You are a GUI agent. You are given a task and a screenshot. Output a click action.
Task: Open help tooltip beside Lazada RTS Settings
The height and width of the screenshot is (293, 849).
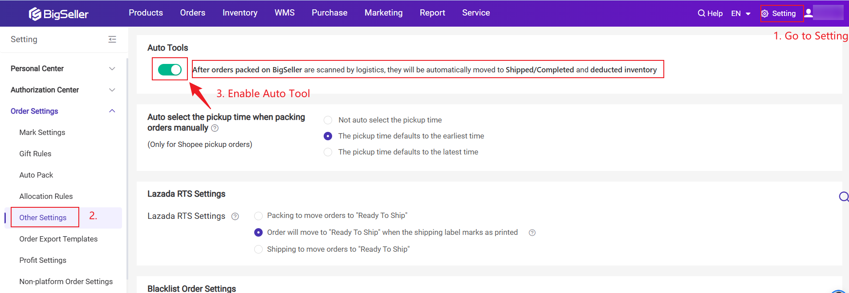(x=235, y=216)
